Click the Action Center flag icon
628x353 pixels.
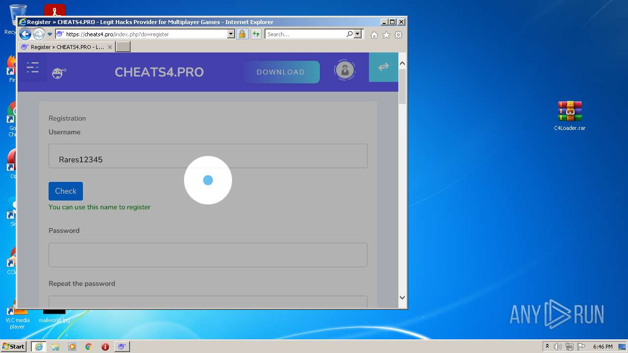(x=581, y=347)
